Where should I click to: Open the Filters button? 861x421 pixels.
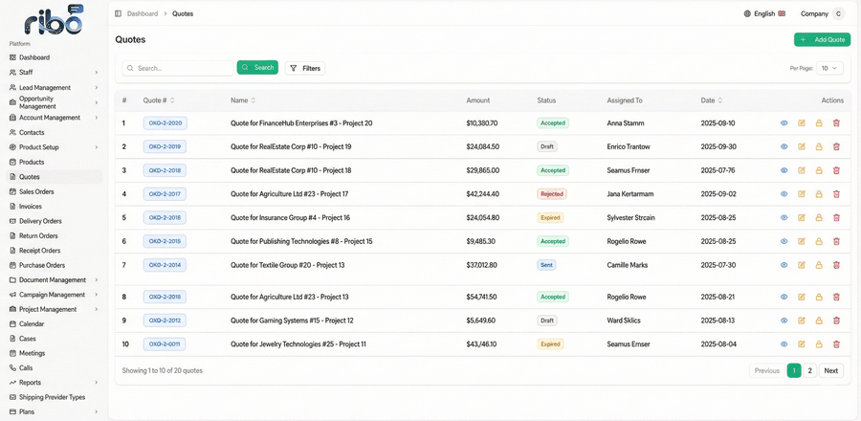tap(305, 68)
